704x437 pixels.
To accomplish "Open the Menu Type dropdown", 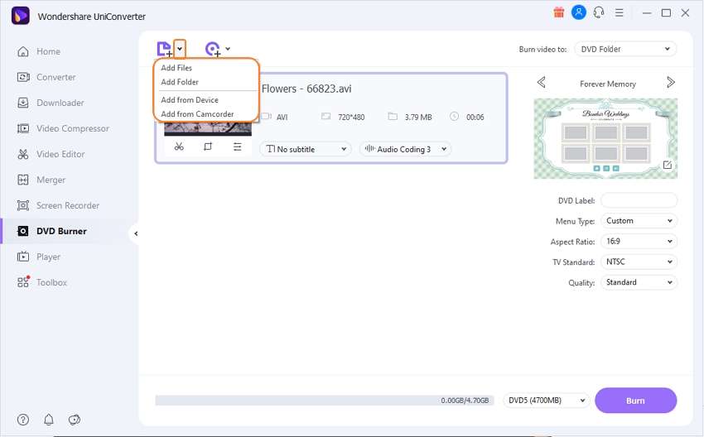I will click(x=639, y=221).
